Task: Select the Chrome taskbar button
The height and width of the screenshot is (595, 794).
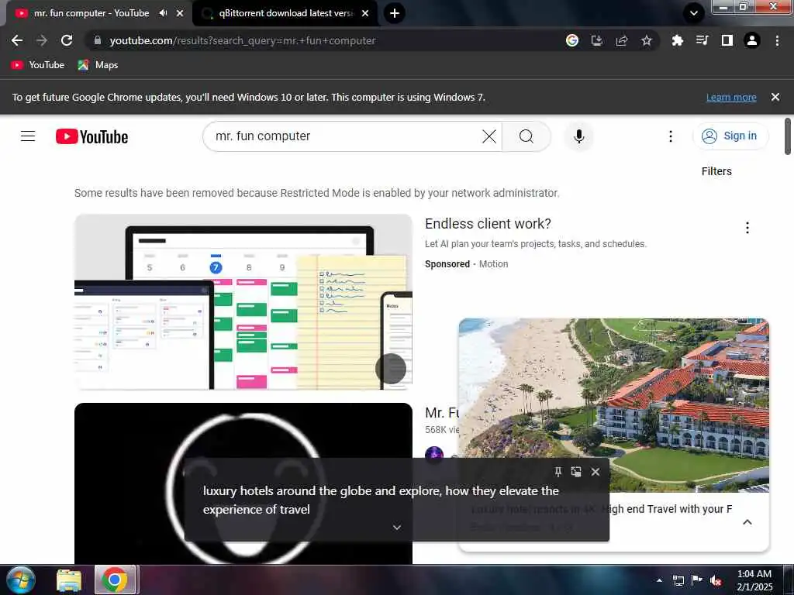Action: 115,580
